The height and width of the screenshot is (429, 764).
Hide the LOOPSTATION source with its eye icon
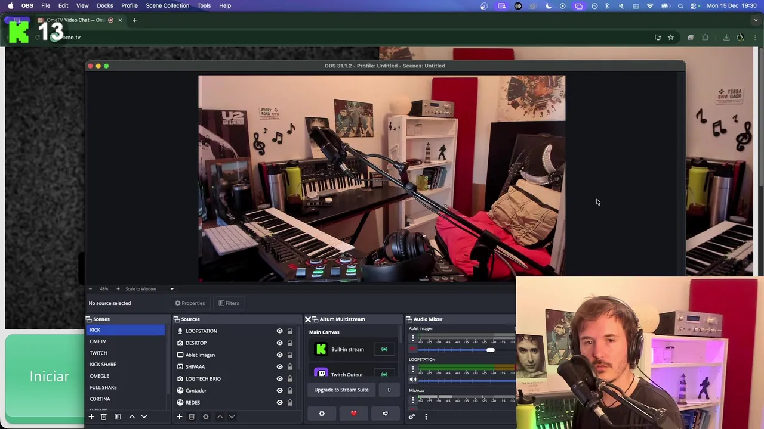[x=279, y=331]
